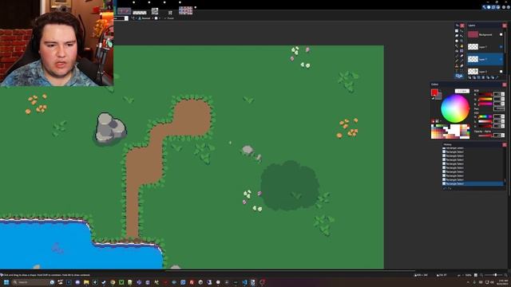This screenshot has height=287, width=511.
Task: Select the Ellipse Select tool
Action: pos(457,41)
